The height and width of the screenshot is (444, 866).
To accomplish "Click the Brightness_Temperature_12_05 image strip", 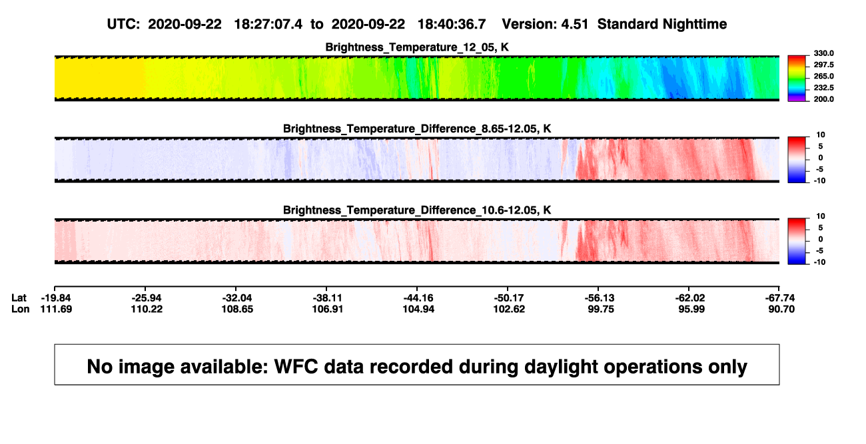I will (x=417, y=78).
